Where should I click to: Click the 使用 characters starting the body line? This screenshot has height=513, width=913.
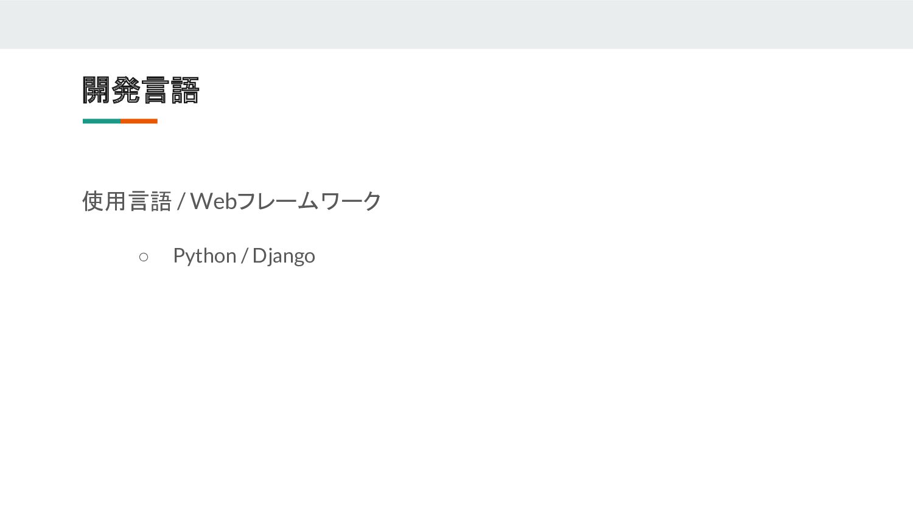[x=104, y=201]
